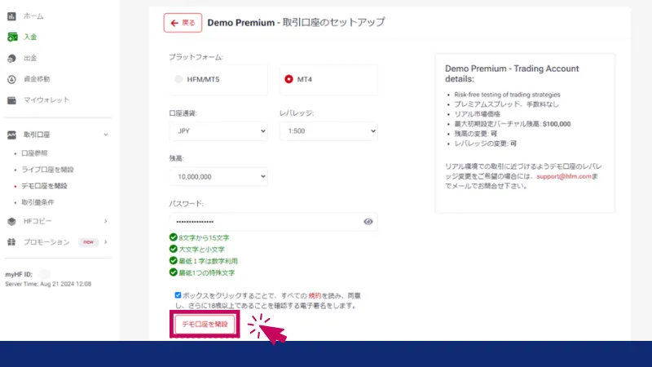
Task: Click the 出金 withdrawal icon
Action: click(11, 58)
